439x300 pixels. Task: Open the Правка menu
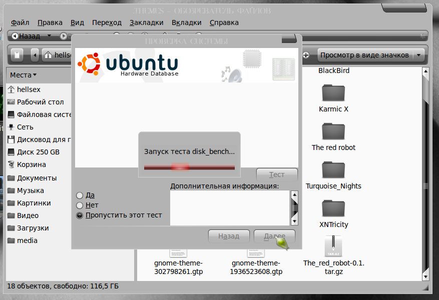(x=50, y=22)
